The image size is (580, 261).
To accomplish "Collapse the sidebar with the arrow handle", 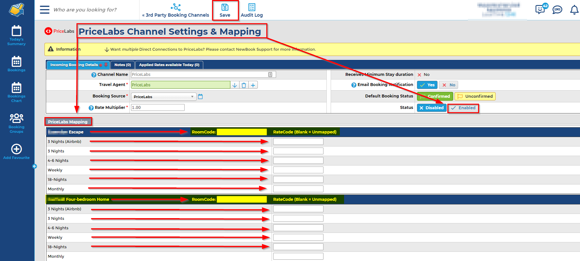I will click(35, 166).
